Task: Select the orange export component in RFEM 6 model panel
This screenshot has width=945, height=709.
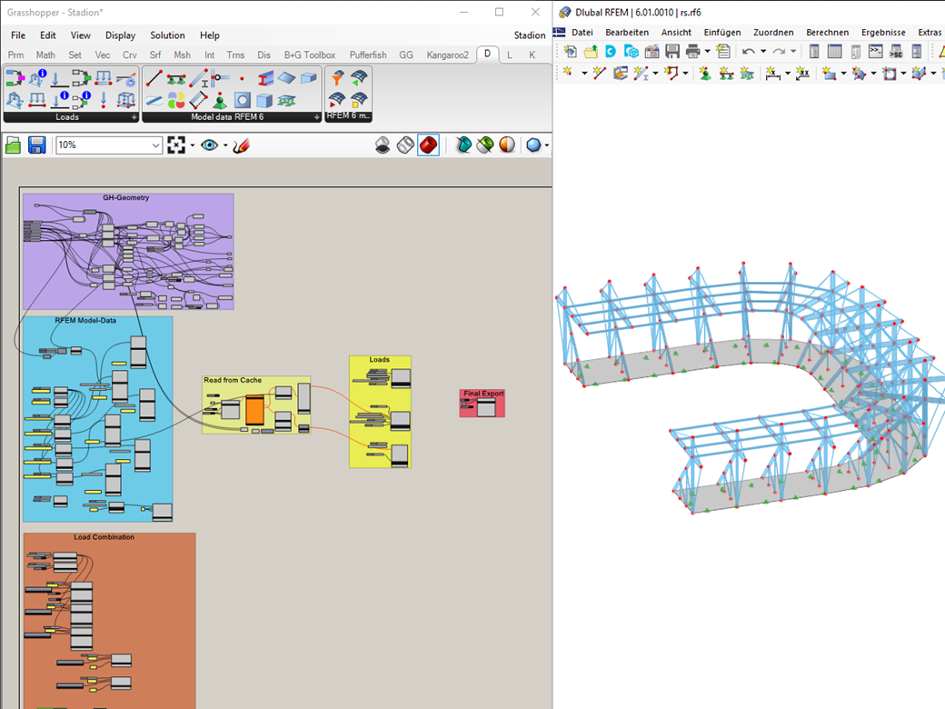Action: 338,77
